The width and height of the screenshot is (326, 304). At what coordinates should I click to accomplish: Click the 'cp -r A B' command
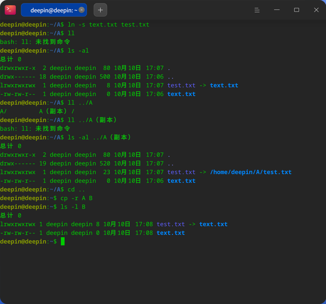click(x=76, y=198)
